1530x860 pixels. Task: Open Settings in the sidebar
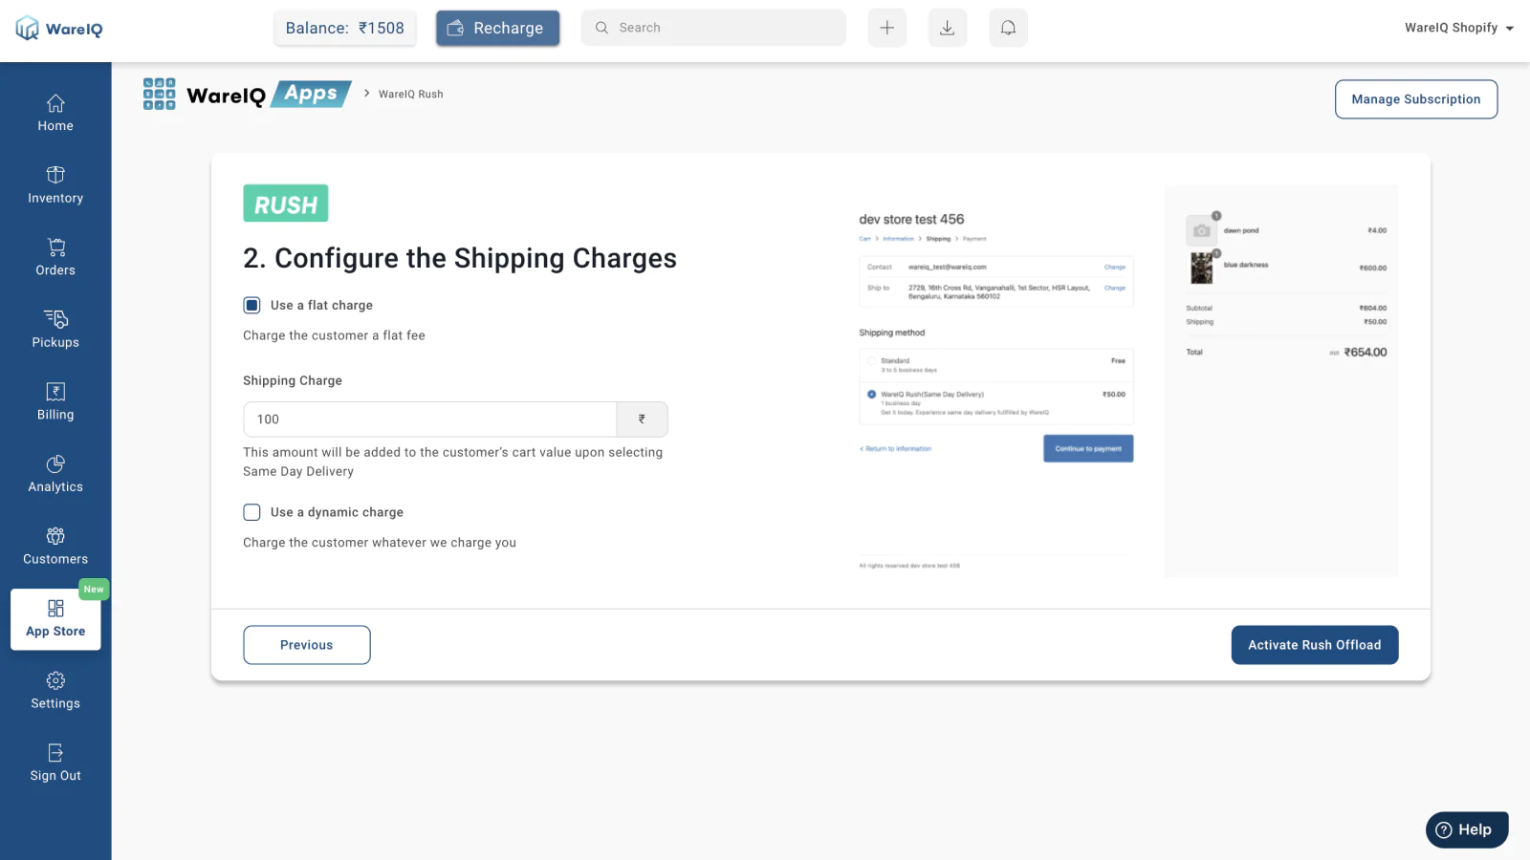(55, 691)
